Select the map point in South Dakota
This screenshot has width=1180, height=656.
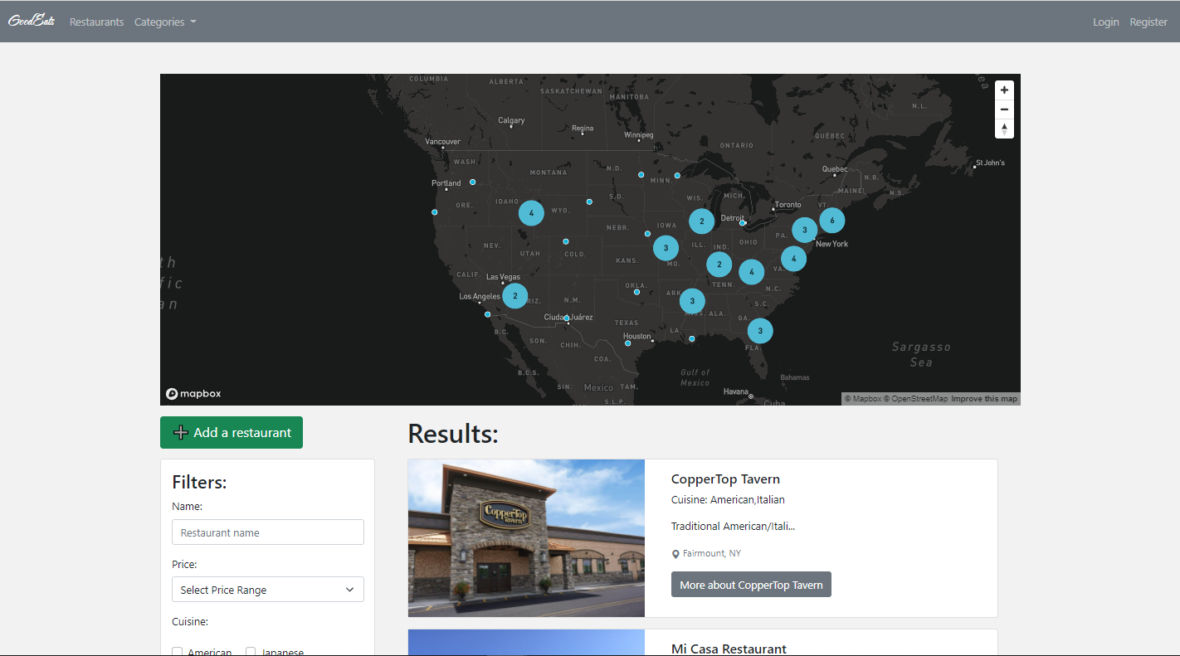[589, 202]
